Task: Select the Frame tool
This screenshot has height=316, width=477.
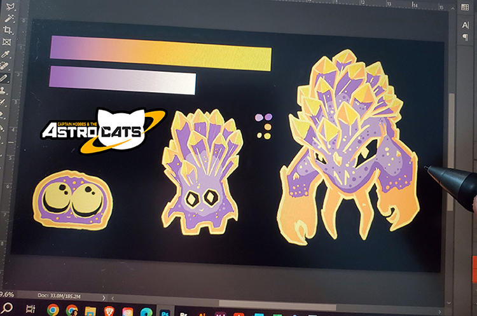Action: coord(7,42)
